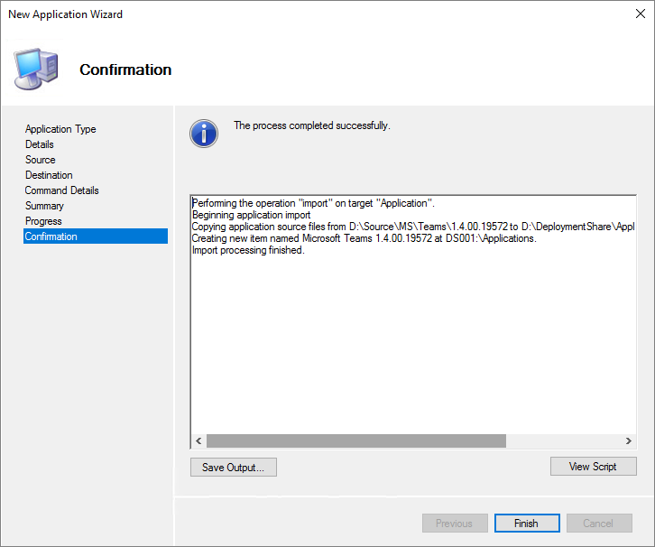Jump to the Summary step
Image resolution: width=655 pixels, height=547 pixels.
click(44, 206)
